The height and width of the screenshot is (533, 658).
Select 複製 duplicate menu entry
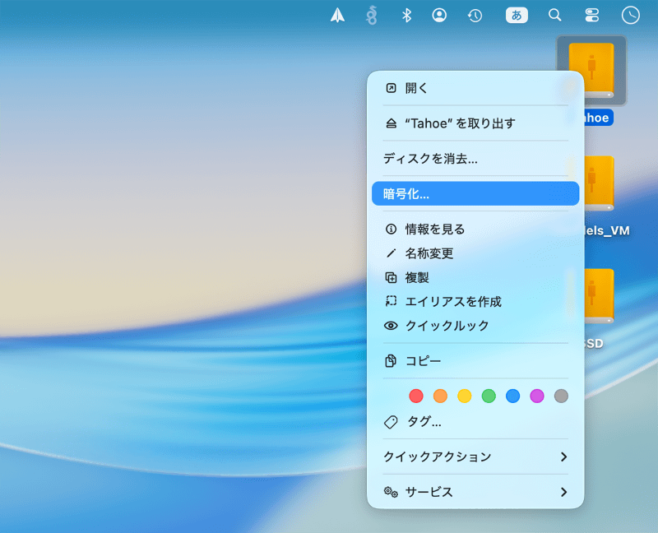(475, 277)
